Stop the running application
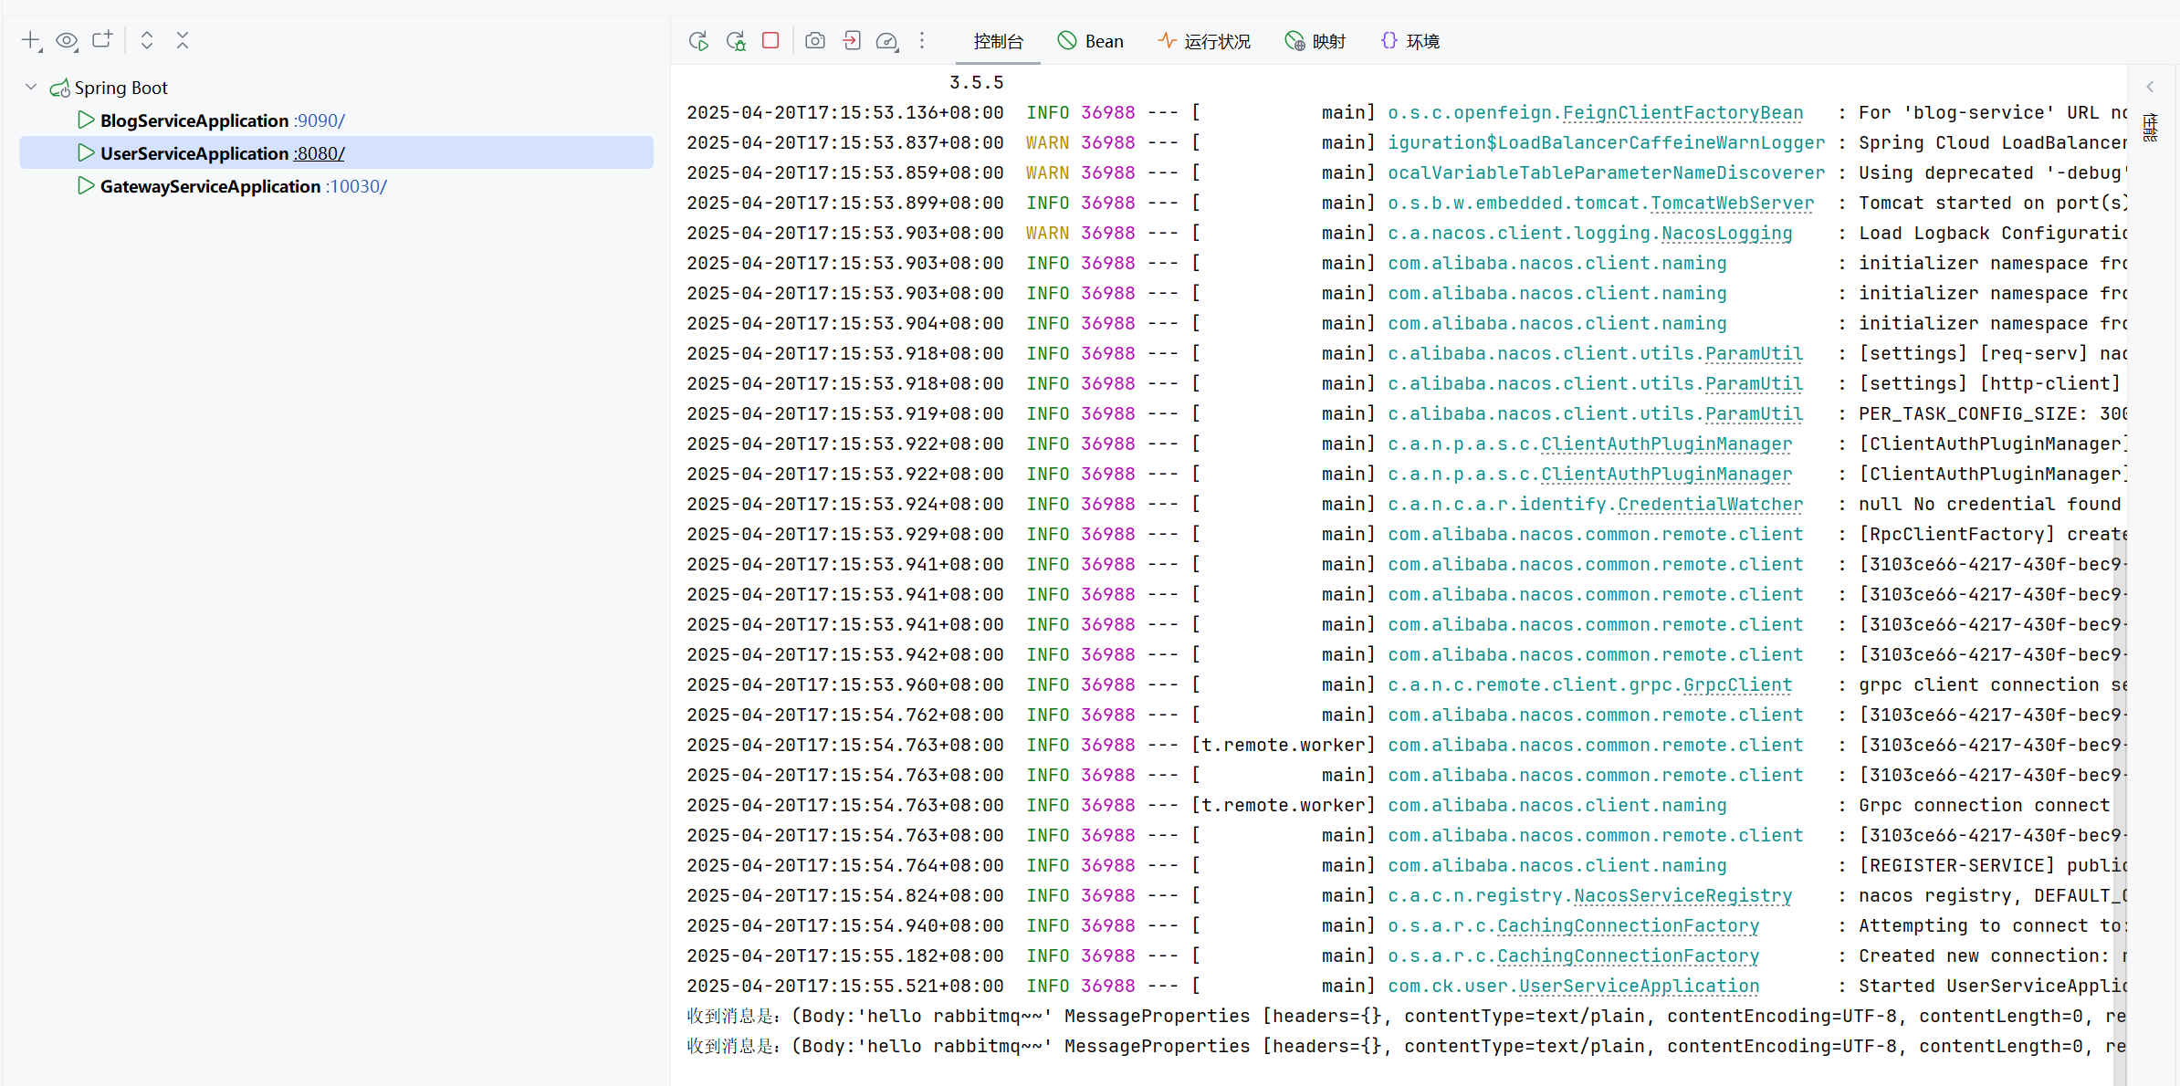 click(x=770, y=41)
